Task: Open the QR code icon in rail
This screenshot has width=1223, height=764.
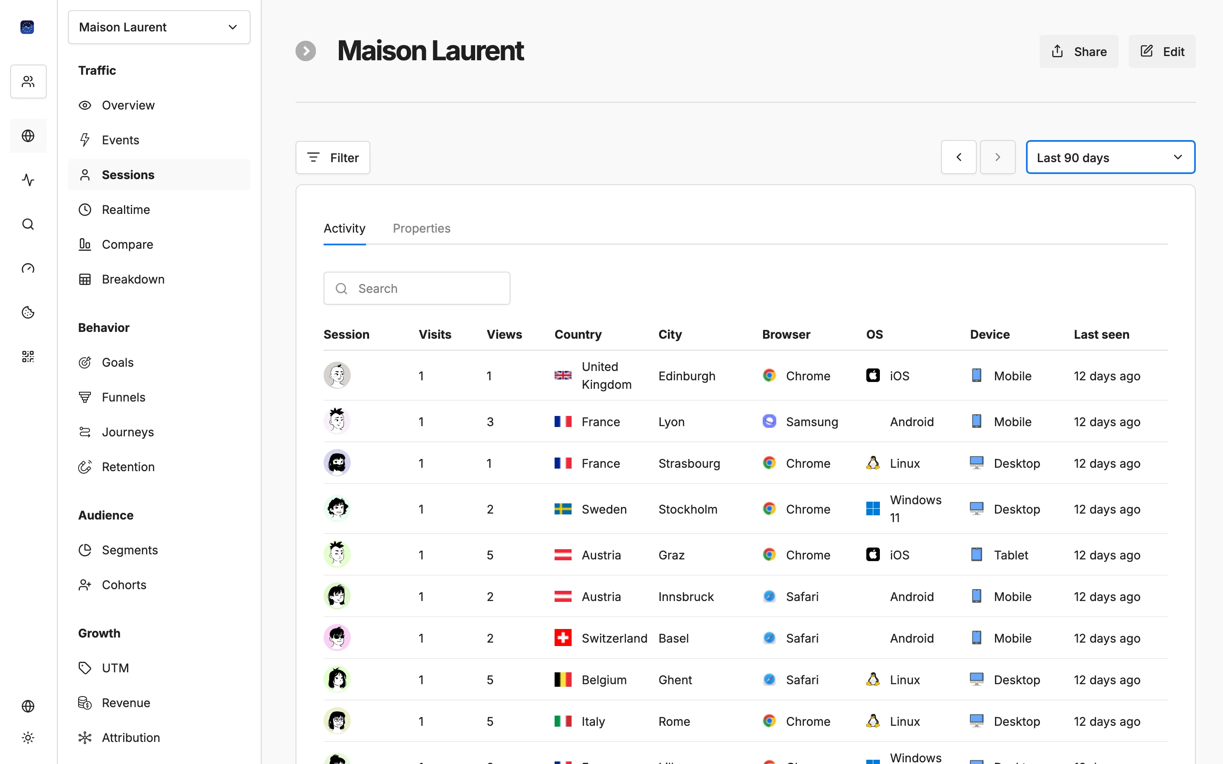Action: click(28, 357)
